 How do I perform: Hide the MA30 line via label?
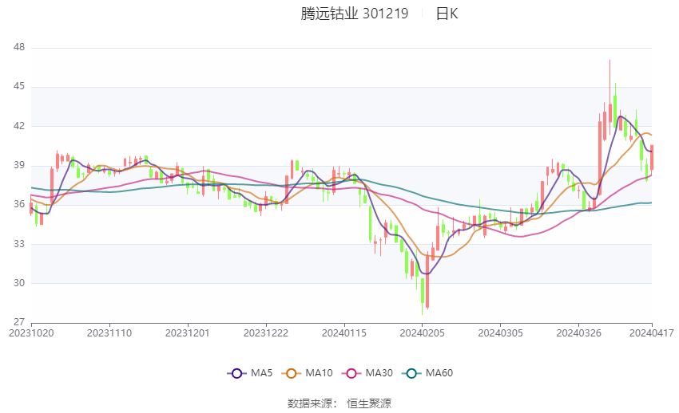coord(379,373)
